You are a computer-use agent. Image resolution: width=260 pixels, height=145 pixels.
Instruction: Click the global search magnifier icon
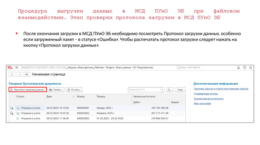click(178, 68)
